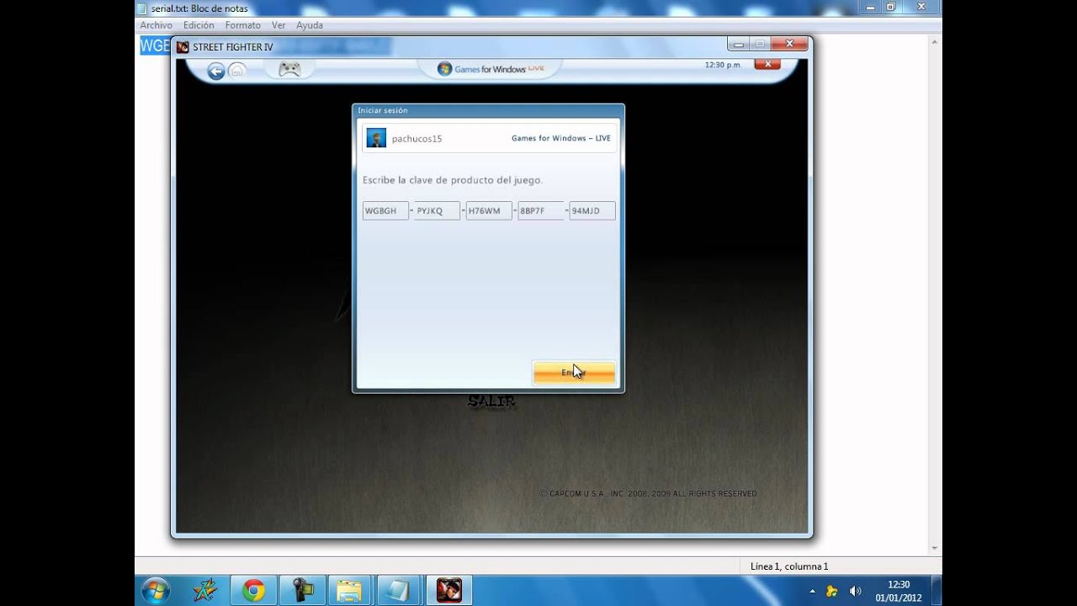Show hidden tray icons arrow
1077x606 pixels.
point(812,592)
